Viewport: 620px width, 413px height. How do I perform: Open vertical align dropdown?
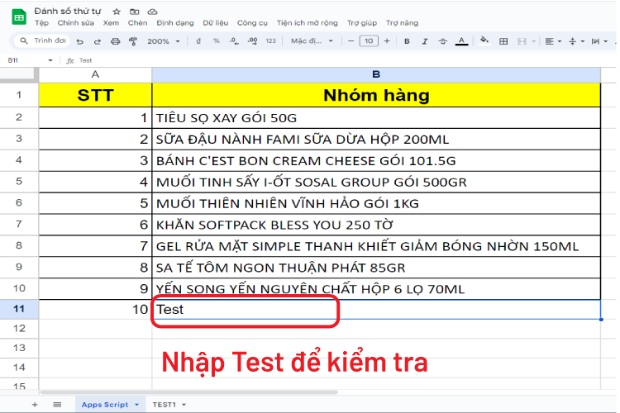(576, 41)
